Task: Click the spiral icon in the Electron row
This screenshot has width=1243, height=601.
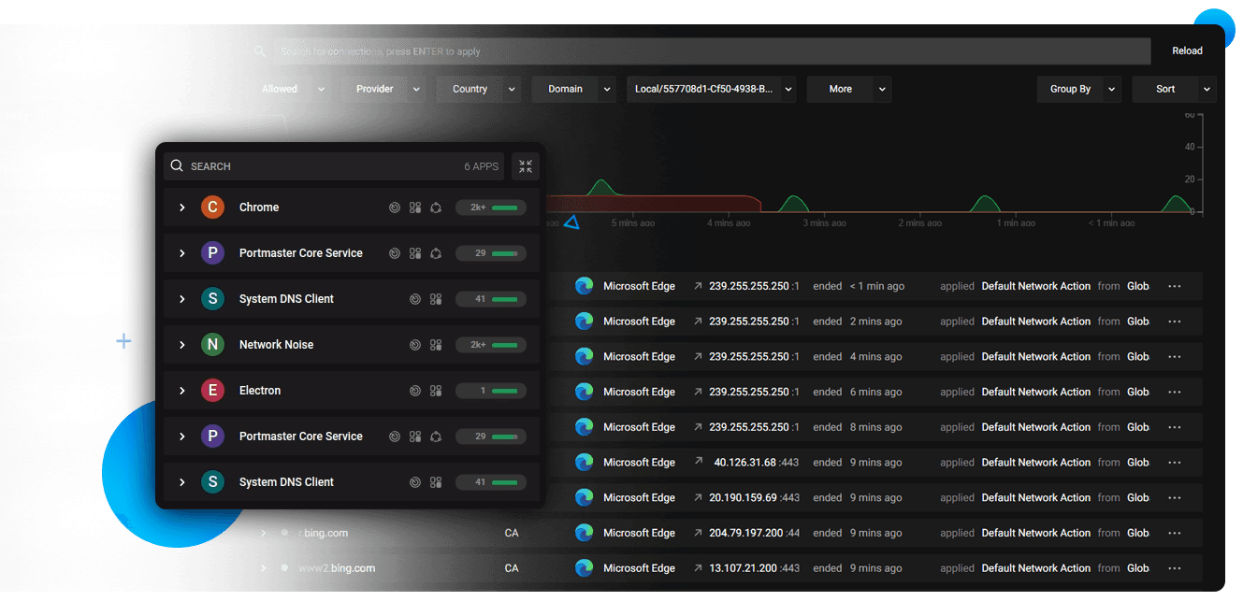Action: (415, 391)
